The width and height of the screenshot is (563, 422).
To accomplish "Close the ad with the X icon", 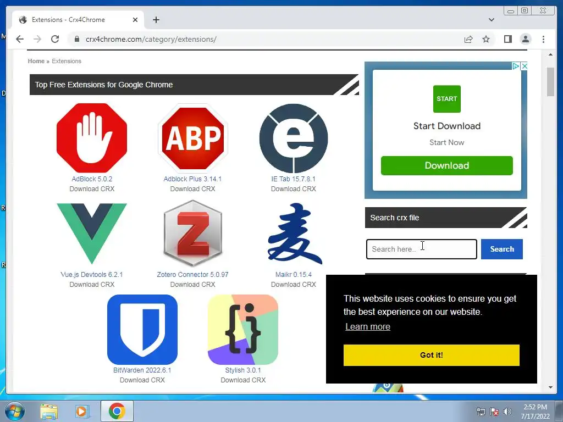I will pos(524,66).
